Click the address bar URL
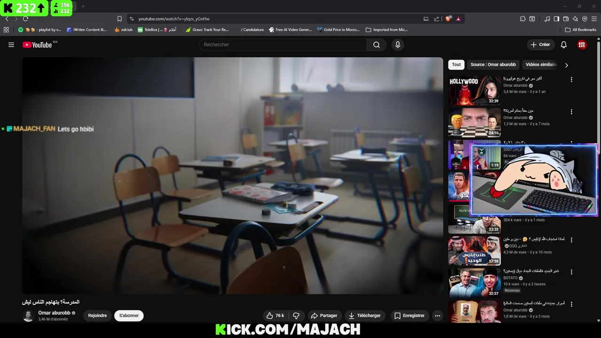The width and height of the screenshot is (601, 338). coord(174,19)
